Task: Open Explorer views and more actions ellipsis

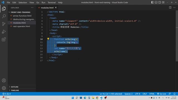Action: [x=32, y=7]
